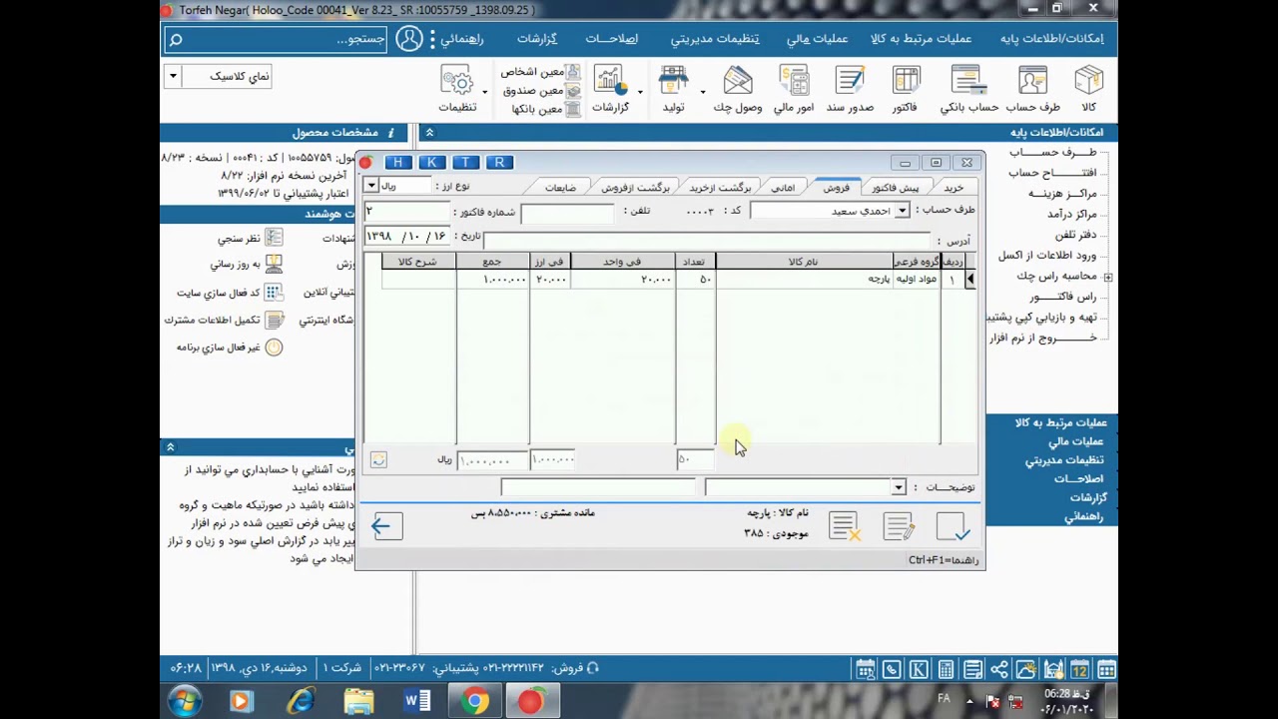Open the تنظیمات gear toolbar icon
1278x719 pixels.
pos(457,88)
